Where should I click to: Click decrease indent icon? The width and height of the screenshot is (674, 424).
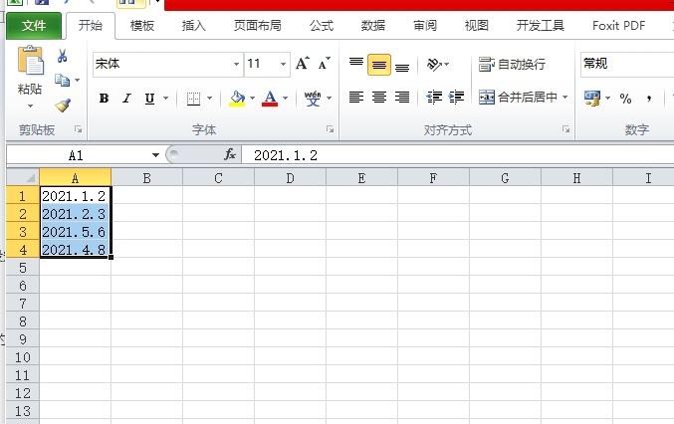click(434, 98)
